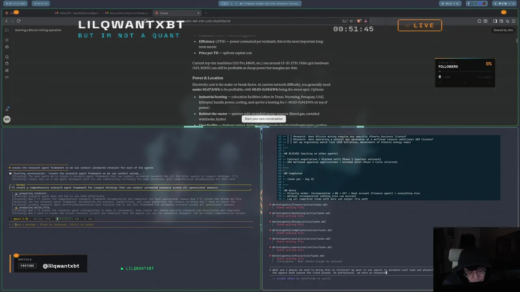Open the toolbox icon in Claude sidebar

(7, 47)
